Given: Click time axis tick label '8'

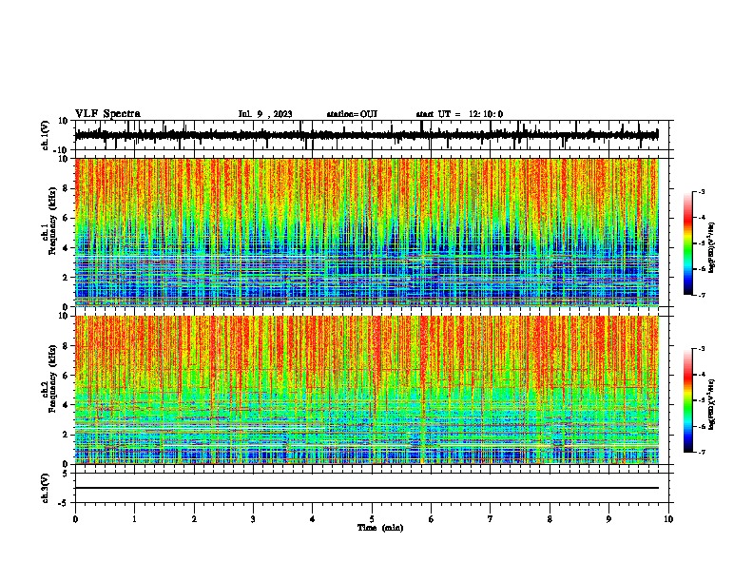Looking at the screenshot, I should [550, 519].
